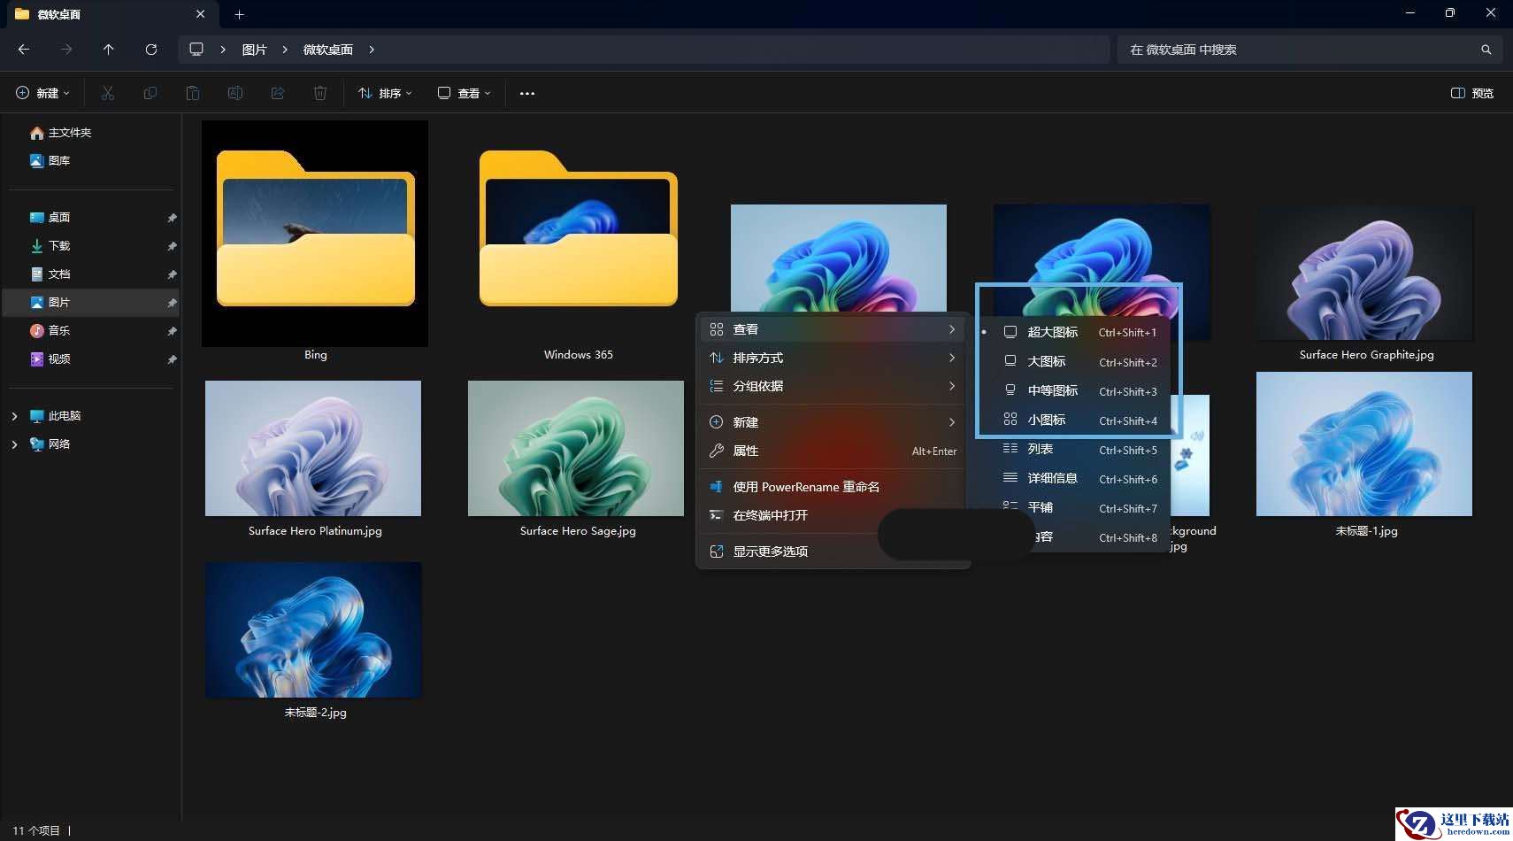
Task: Close the 微软桌面 tab
Action: (201, 14)
